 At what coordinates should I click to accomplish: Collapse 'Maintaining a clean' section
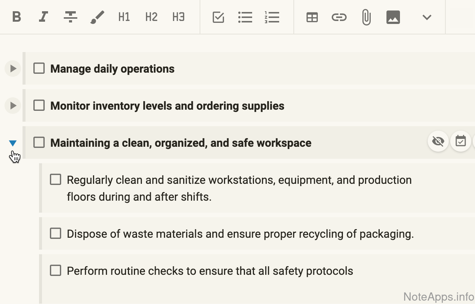click(x=13, y=143)
